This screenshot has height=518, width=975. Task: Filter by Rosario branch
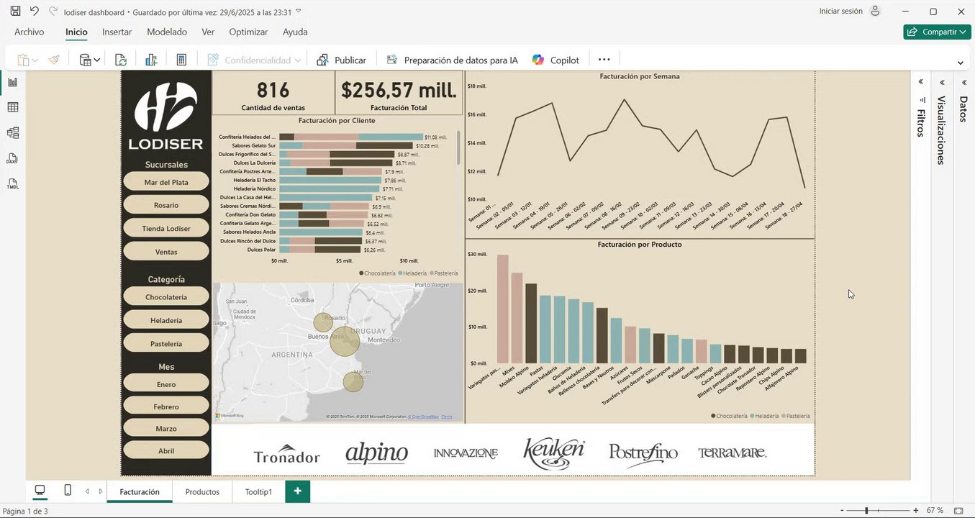coord(166,205)
